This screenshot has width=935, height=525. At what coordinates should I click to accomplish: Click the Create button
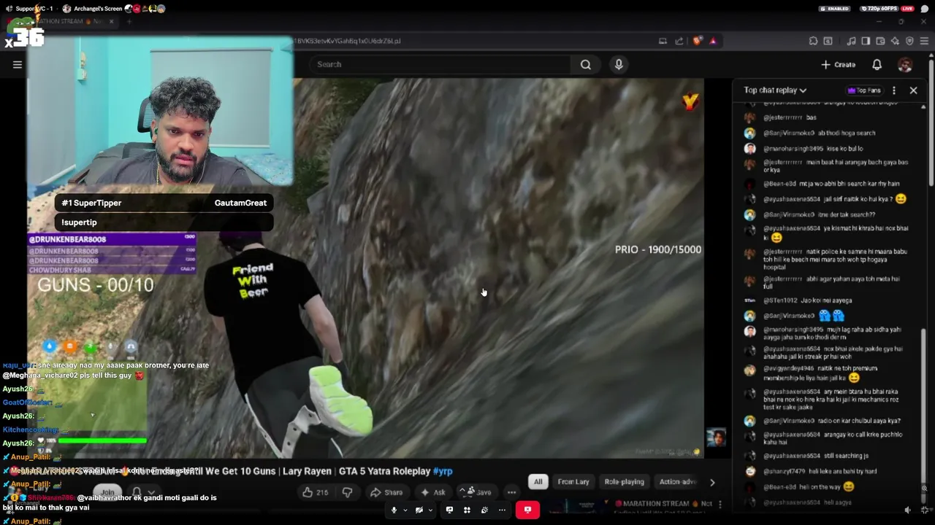coord(838,64)
